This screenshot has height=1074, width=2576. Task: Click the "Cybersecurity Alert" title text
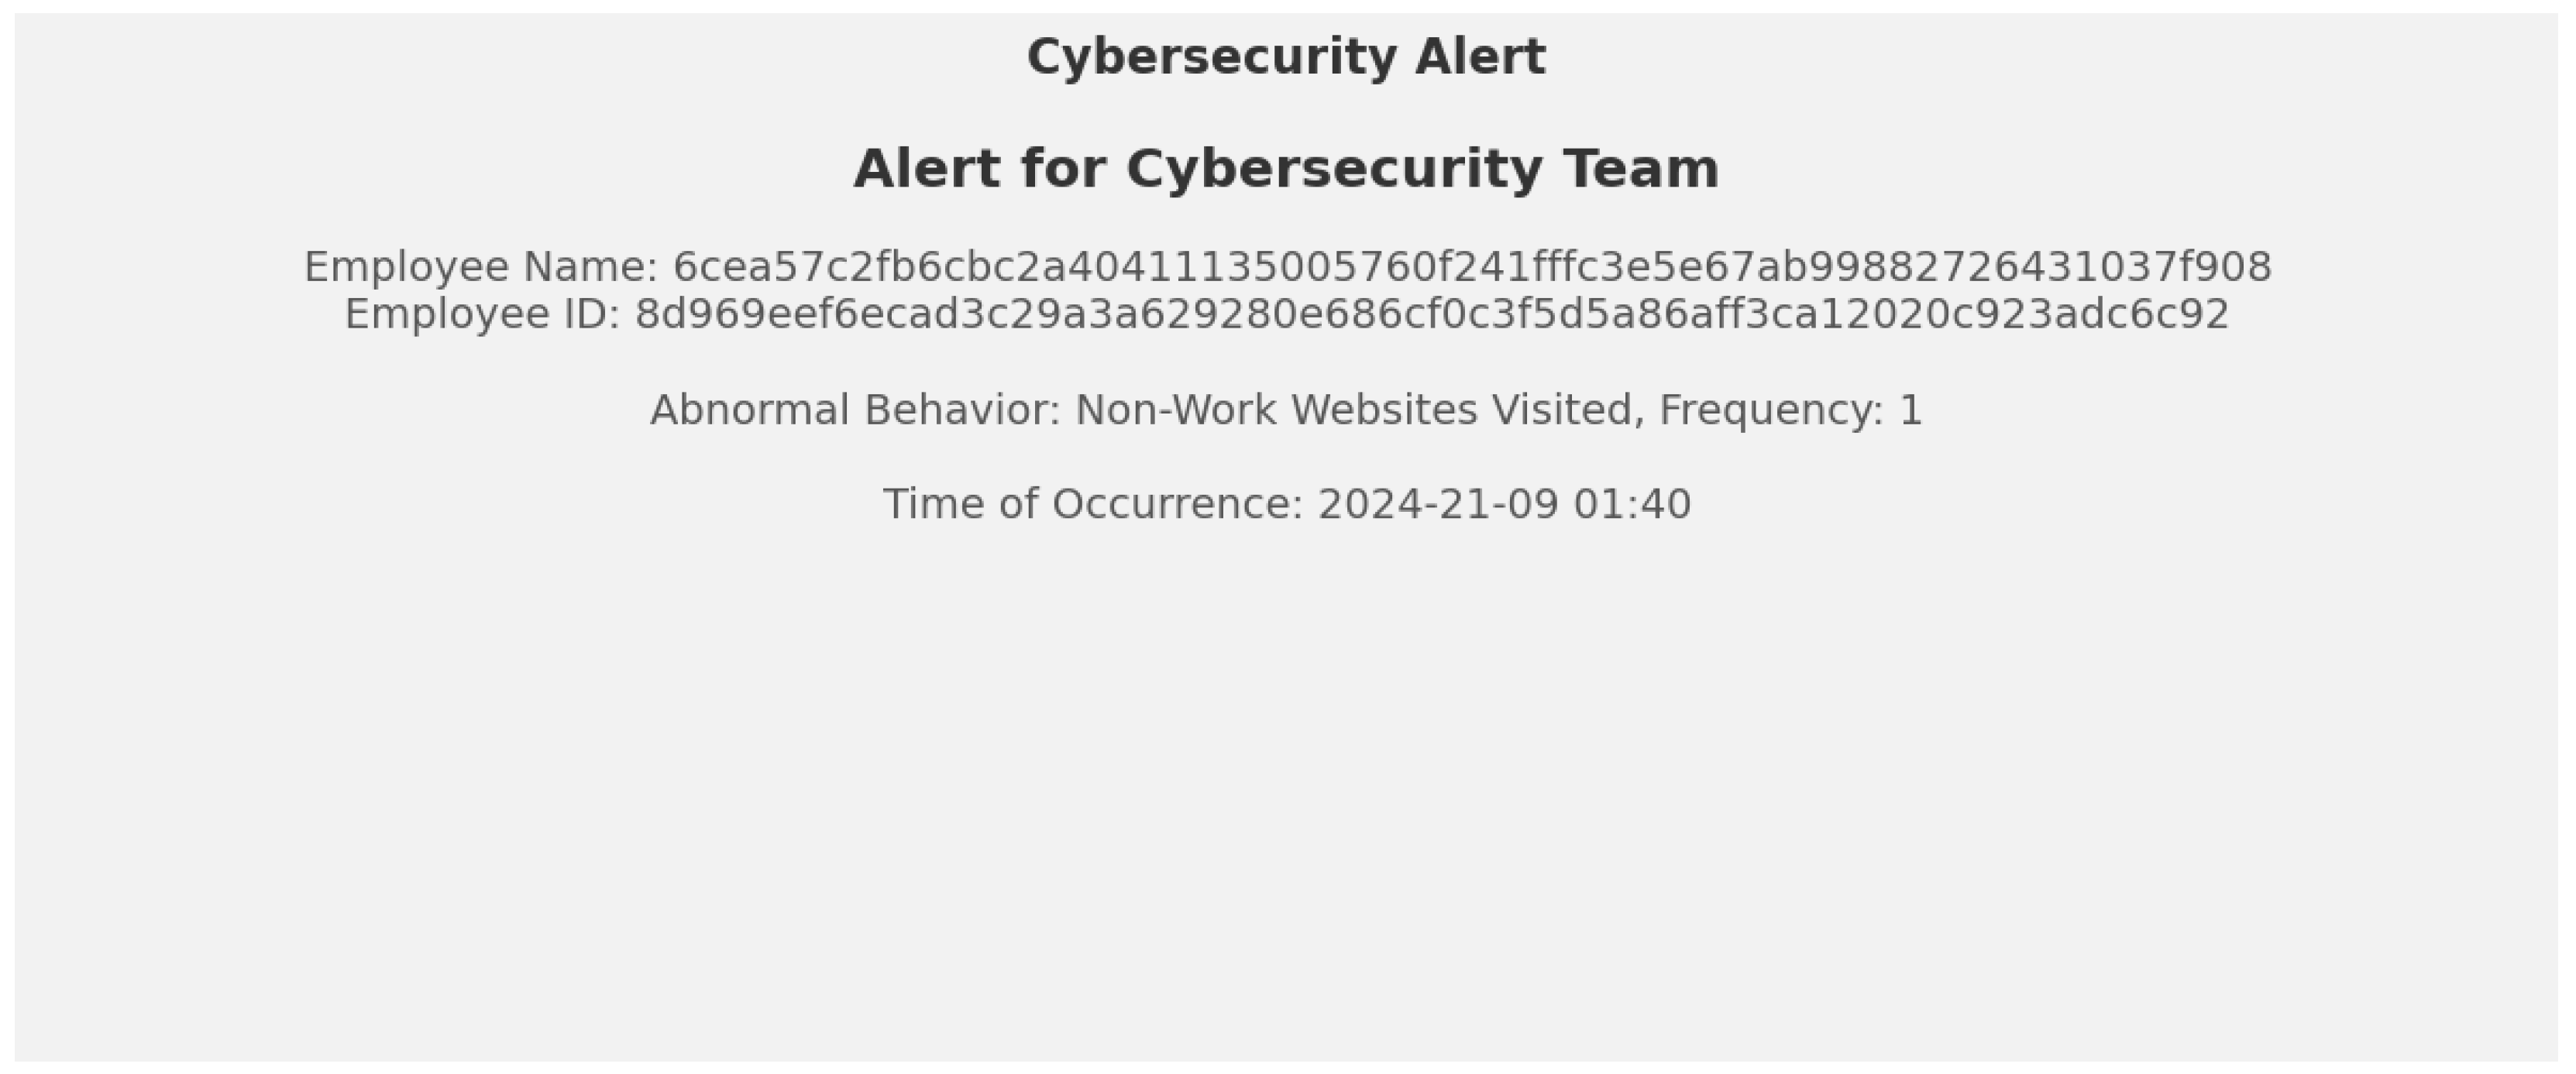point(1286,57)
